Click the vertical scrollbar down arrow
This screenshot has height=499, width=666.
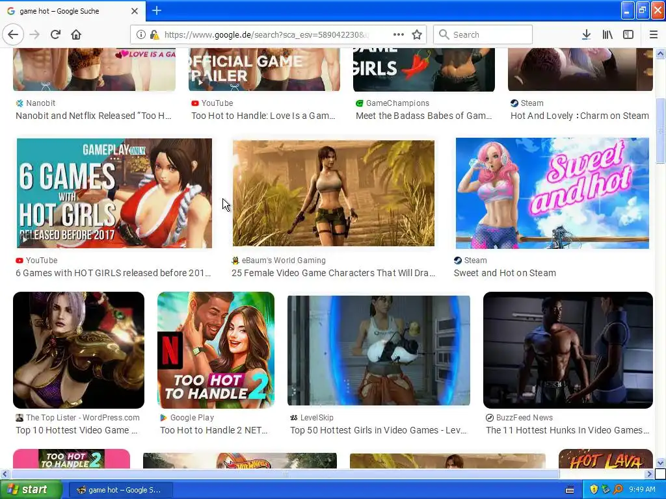click(661, 463)
